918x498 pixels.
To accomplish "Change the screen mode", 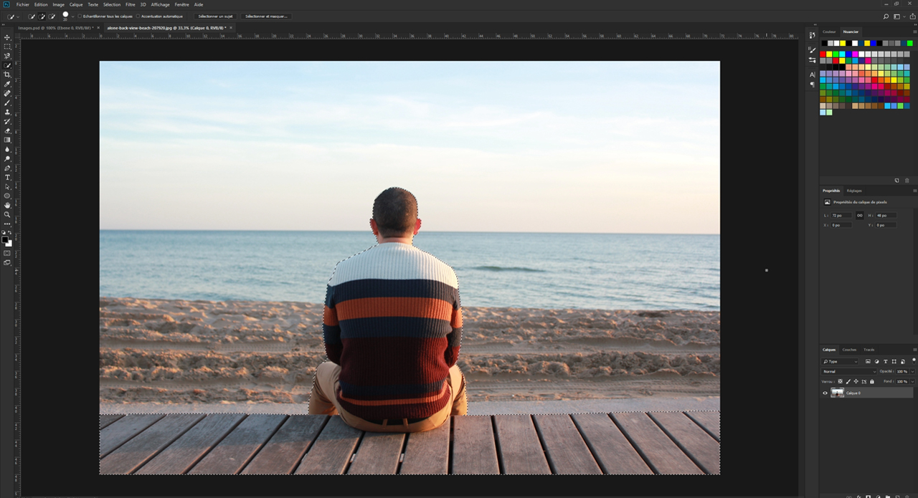I will click(x=7, y=262).
